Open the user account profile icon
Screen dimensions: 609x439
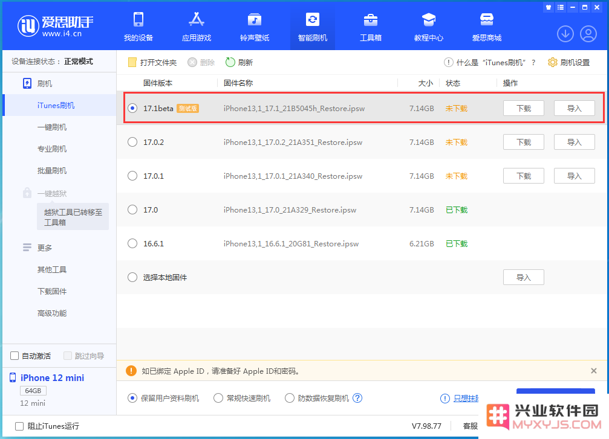[x=588, y=34]
